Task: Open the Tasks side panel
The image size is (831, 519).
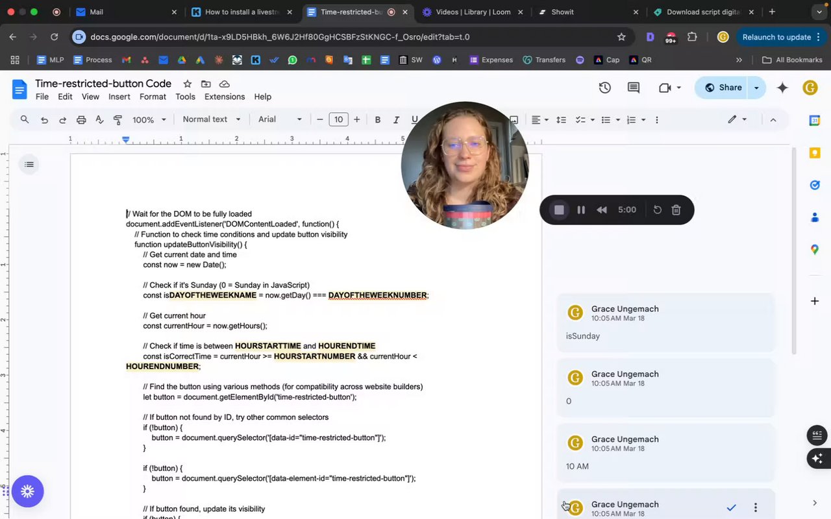Action: coord(815,186)
